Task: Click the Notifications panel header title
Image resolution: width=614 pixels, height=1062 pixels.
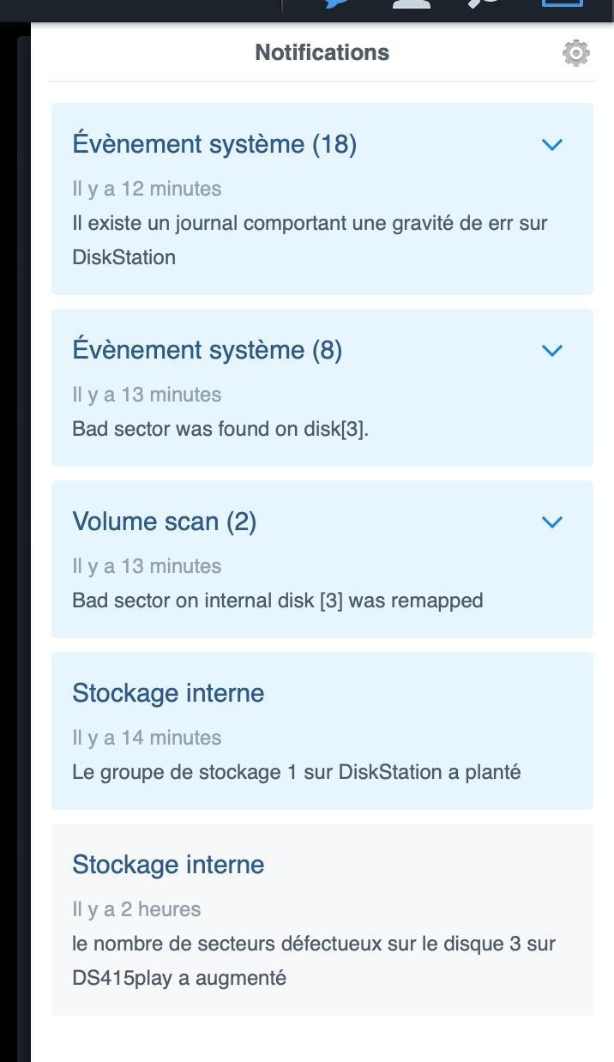Action: pyautogui.click(x=322, y=52)
